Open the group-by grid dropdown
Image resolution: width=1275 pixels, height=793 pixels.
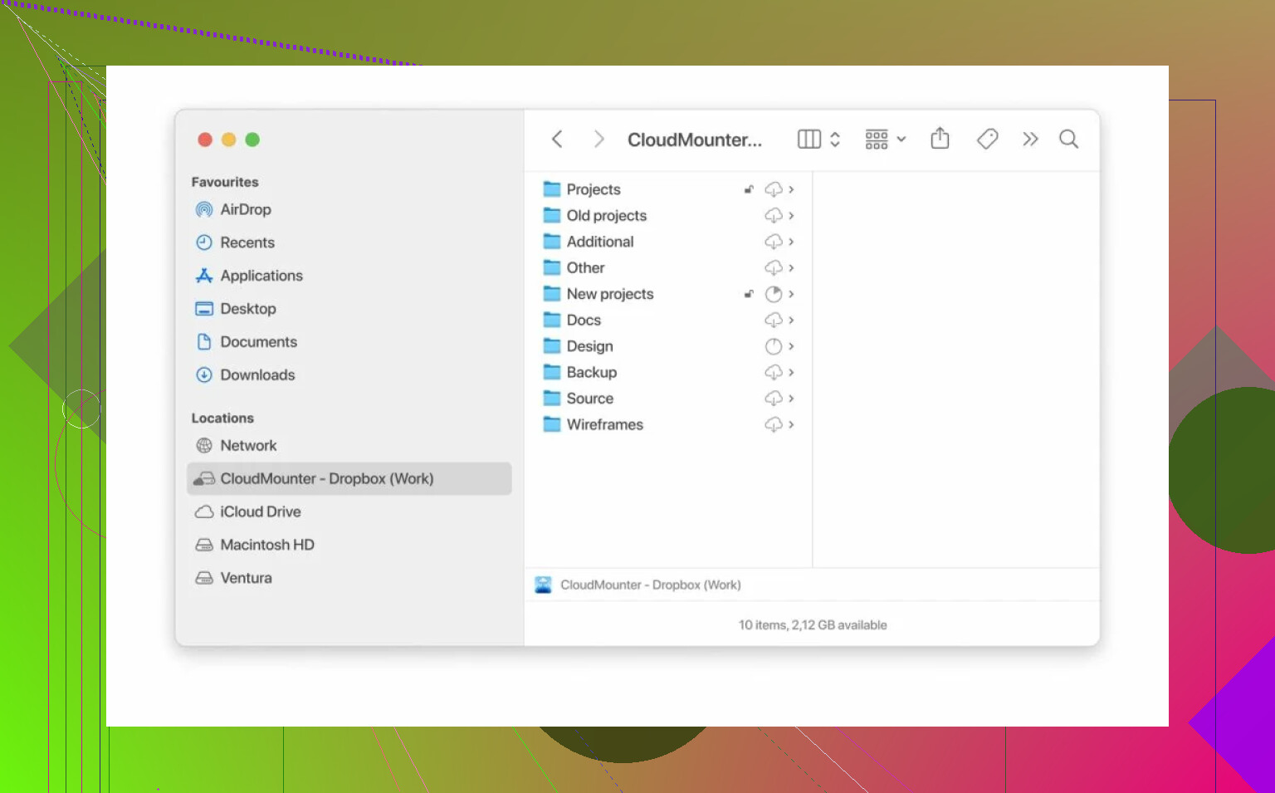pyautogui.click(x=885, y=140)
